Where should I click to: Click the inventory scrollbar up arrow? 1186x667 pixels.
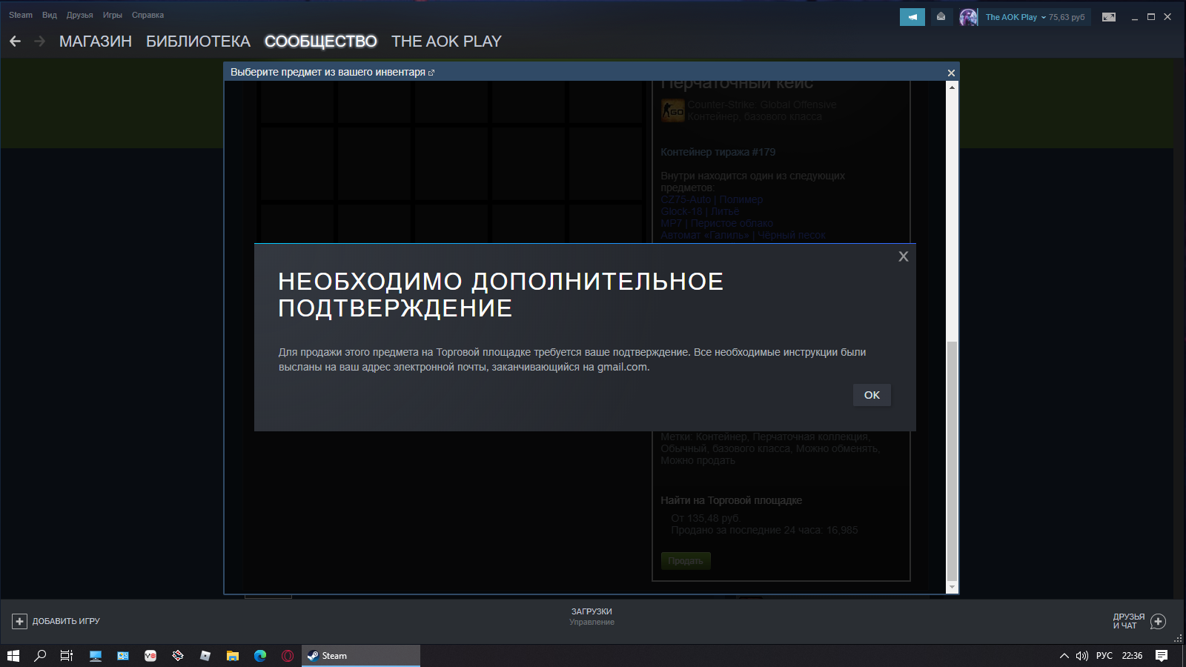pos(953,87)
